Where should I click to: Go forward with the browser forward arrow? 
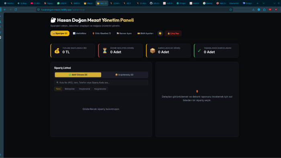coord(10,10)
